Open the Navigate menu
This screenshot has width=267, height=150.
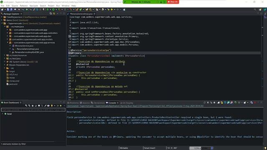click(x=34, y=6)
